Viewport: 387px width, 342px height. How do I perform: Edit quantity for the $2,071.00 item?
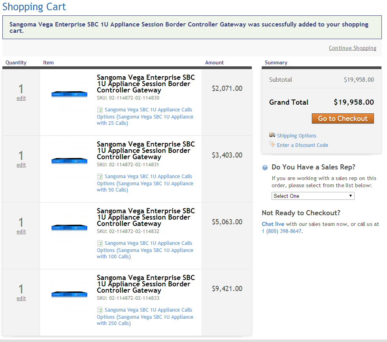point(21,98)
